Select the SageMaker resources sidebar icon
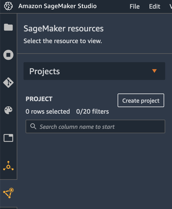Viewport: 172px width, 209px height. coord(8,193)
